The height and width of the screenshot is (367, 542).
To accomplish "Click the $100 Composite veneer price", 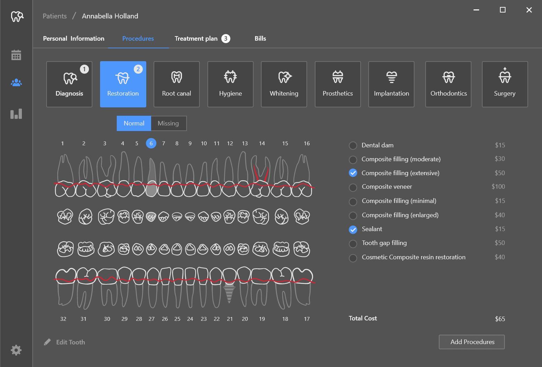I will (x=498, y=187).
